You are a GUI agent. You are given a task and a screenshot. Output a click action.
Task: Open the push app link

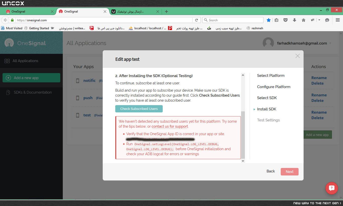(88, 98)
